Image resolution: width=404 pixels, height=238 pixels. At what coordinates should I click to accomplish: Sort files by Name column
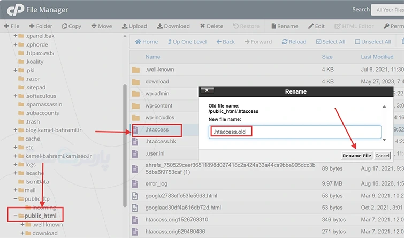(153, 57)
